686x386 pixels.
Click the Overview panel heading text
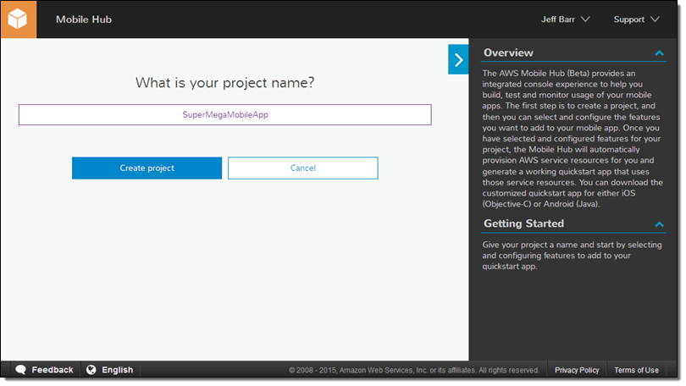click(508, 53)
